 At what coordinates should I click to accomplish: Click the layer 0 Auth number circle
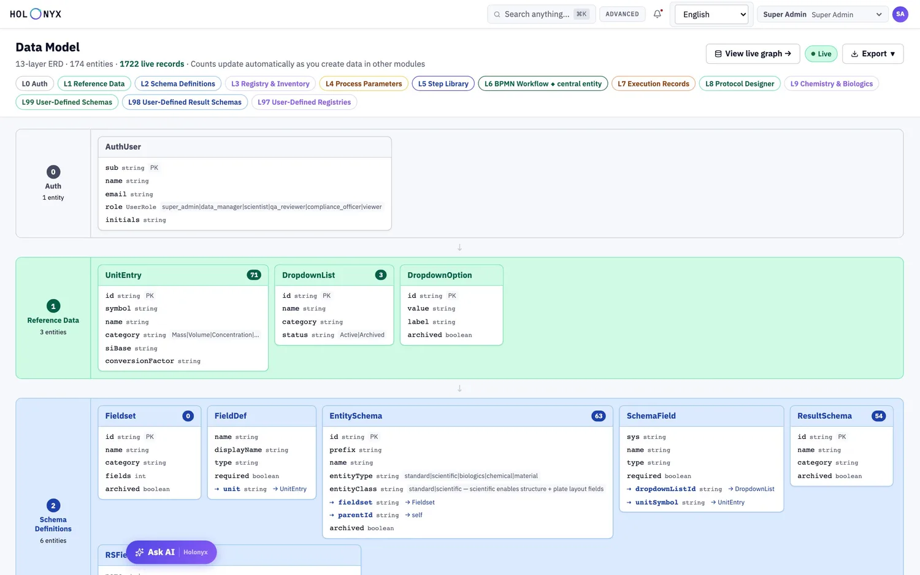53,172
